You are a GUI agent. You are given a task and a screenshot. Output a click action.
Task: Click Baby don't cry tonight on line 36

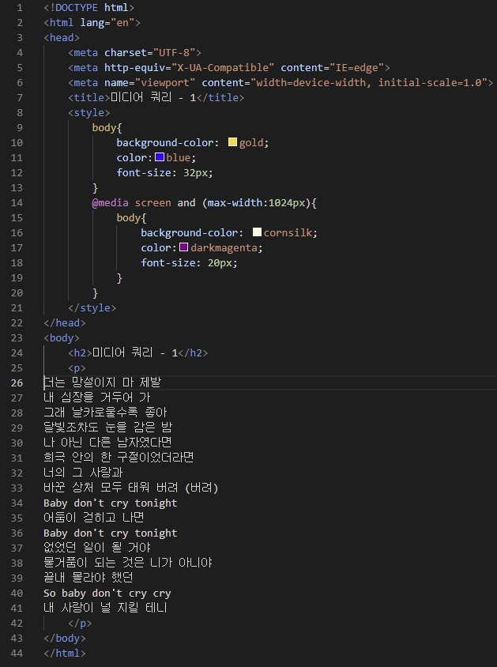click(x=110, y=533)
